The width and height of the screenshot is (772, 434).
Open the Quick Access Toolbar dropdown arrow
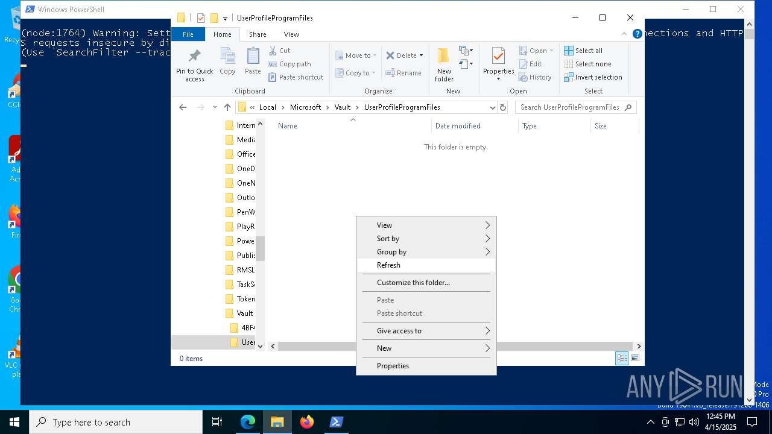225,18
